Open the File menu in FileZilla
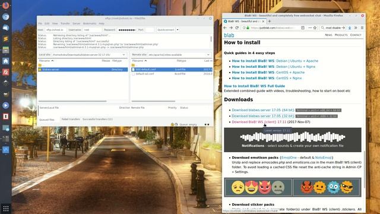 [40, 24]
